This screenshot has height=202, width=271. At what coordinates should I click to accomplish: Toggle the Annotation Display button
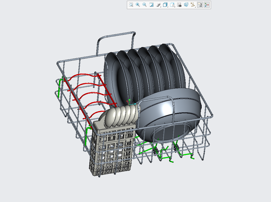[x=200, y=5]
